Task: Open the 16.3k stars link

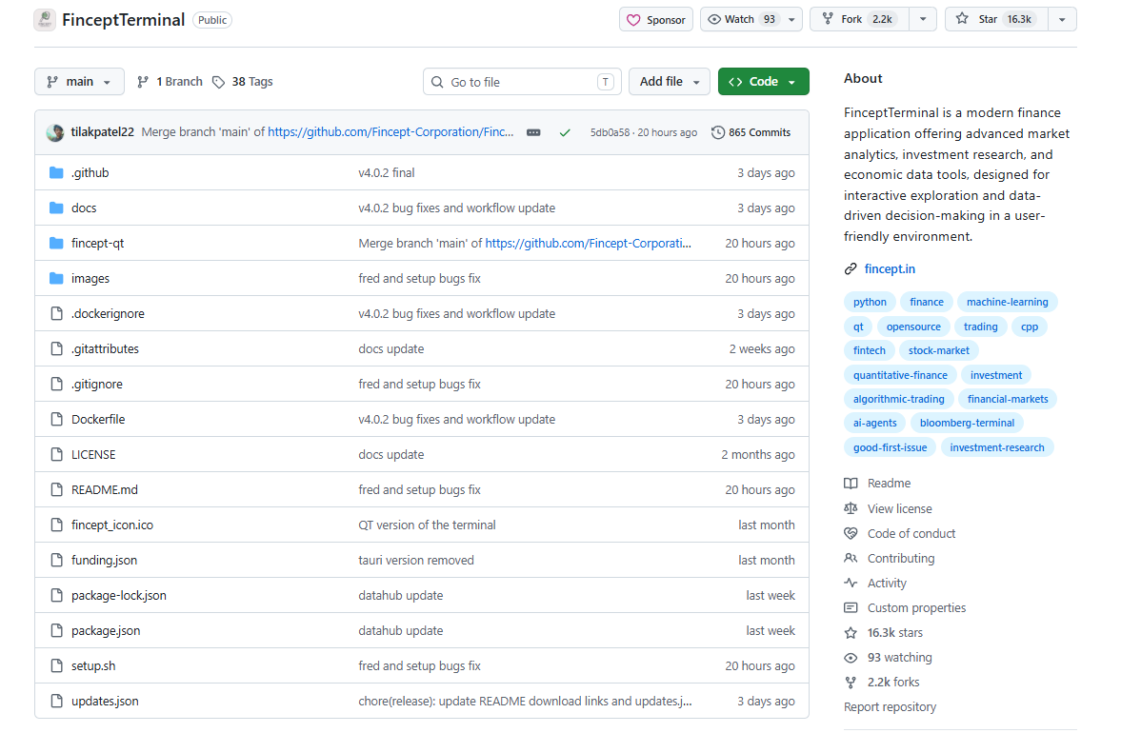Action: [894, 633]
